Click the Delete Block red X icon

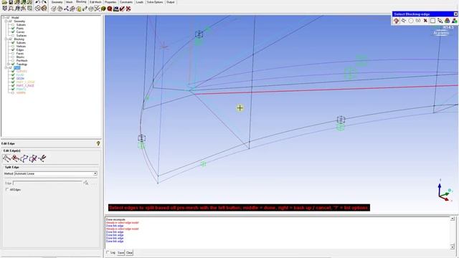(x=128, y=9)
